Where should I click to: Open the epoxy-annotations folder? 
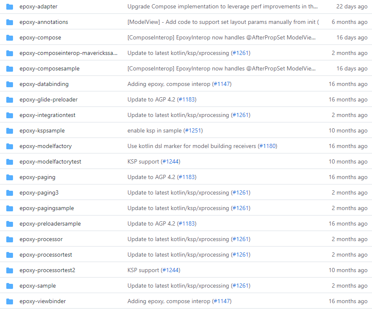[44, 22]
